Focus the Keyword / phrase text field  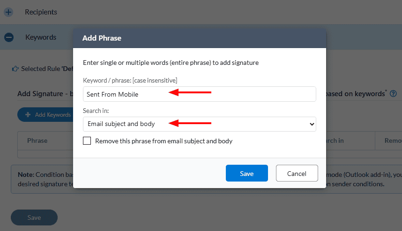coord(199,94)
